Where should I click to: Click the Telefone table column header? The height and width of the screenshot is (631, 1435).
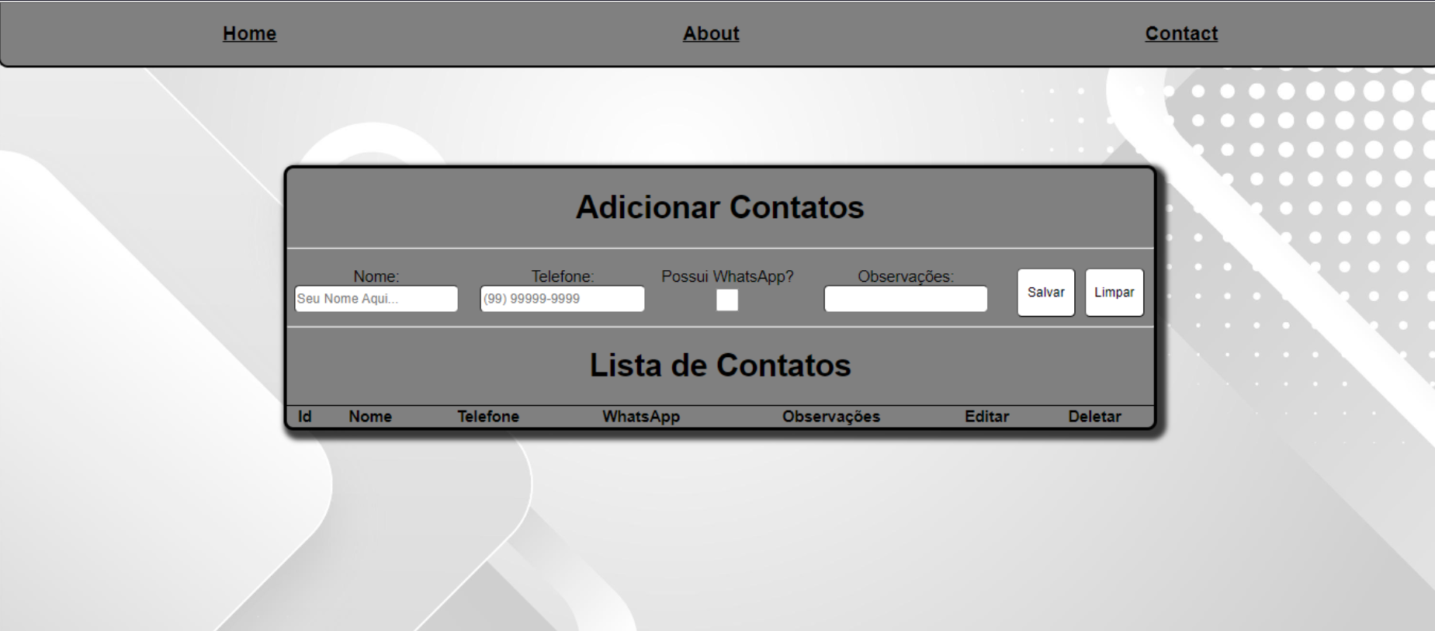[x=488, y=417]
